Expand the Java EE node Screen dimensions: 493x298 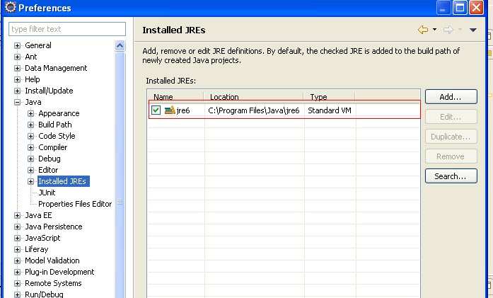tap(17, 216)
